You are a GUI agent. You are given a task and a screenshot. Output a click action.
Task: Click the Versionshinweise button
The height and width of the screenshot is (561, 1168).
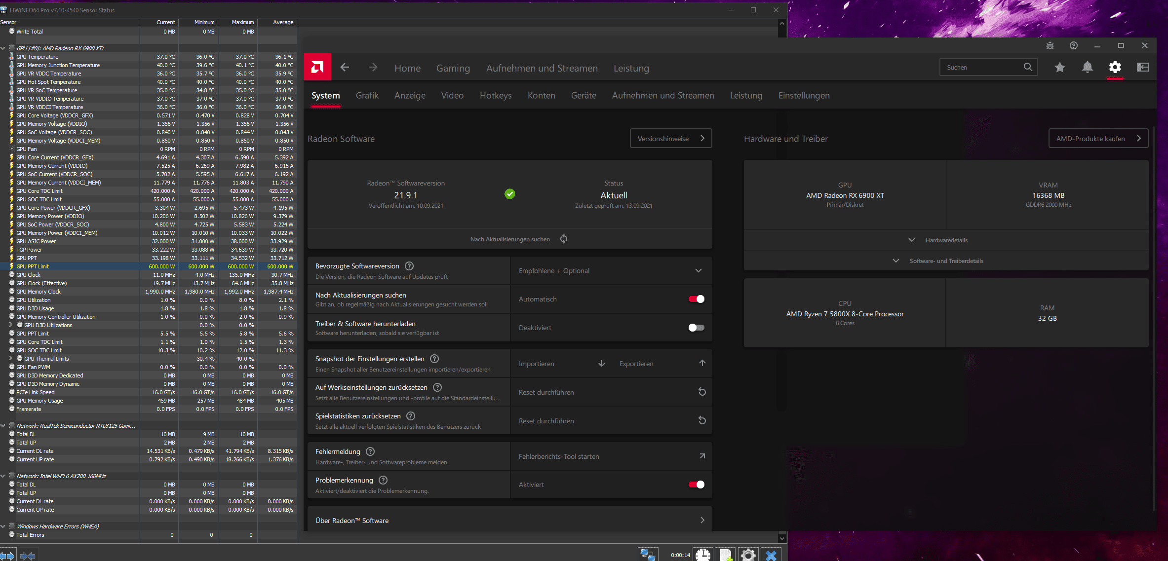tap(670, 139)
